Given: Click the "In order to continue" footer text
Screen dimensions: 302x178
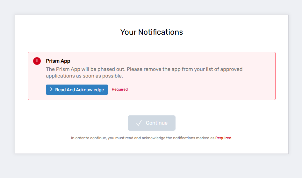Looking at the screenshot, I should point(89,138).
